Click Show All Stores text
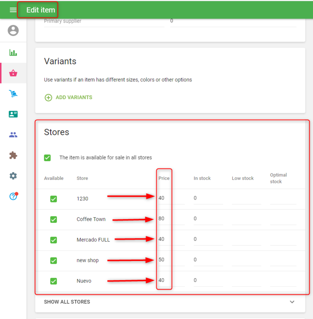The width and height of the screenshot is (313, 319). click(67, 302)
